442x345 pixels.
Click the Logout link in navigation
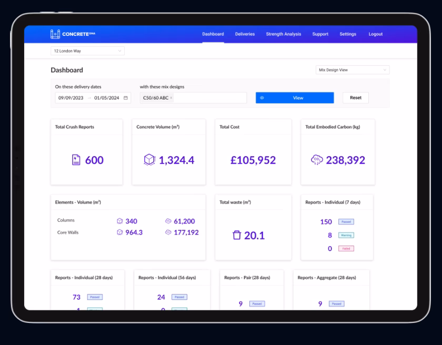[376, 34]
